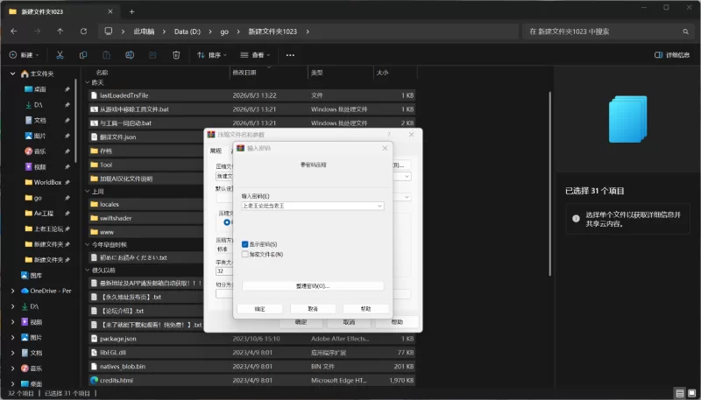Click the question mark in 压缩文件名和参数 dialog
This screenshot has width=701, height=400.
point(388,135)
